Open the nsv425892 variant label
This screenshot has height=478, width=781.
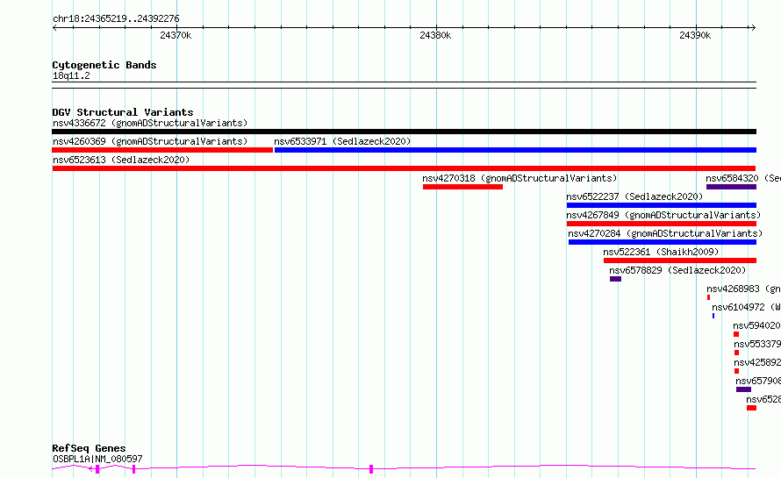[756, 362]
